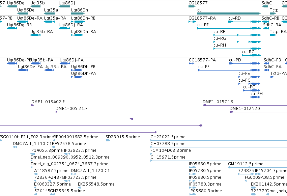
Task: Click the cu-PC protein
Action: (x=252, y=90)
